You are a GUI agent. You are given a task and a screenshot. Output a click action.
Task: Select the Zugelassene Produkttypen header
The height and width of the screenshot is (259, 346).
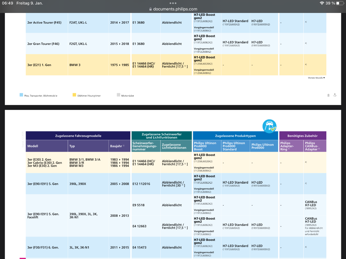point(235,136)
